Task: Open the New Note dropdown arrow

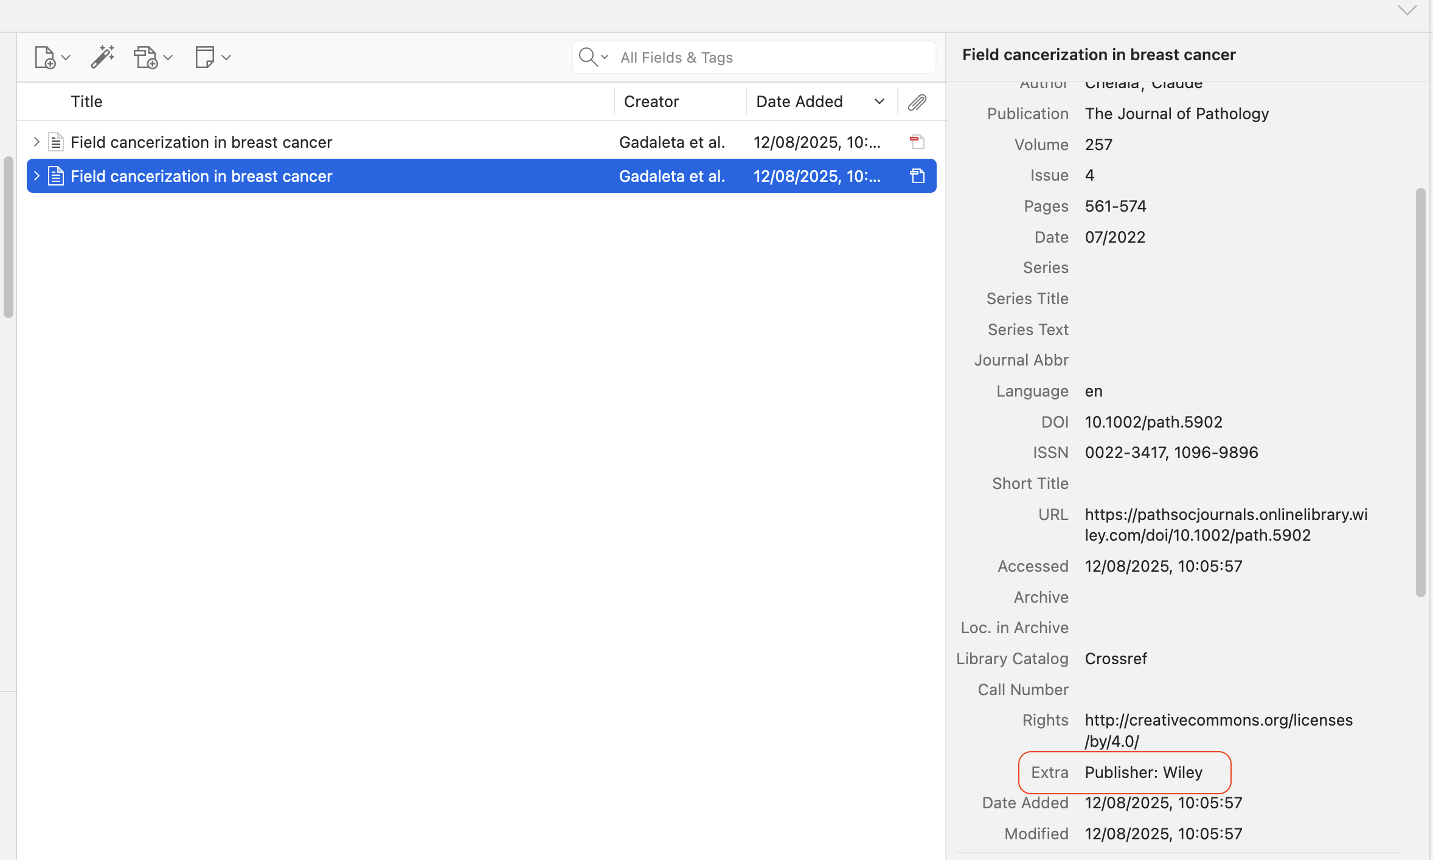Action: [x=226, y=58]
